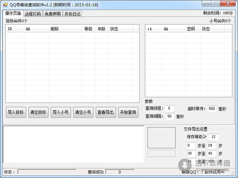Click the 保存等级 value field
This screenshot has width=238, height=178.
point(213,137)
